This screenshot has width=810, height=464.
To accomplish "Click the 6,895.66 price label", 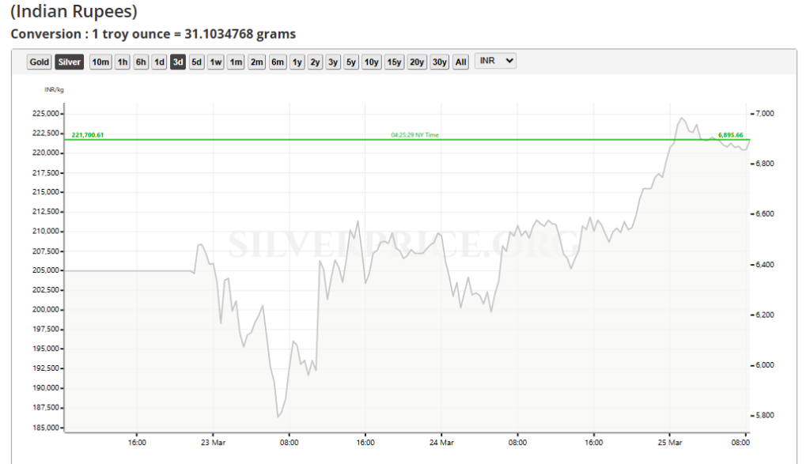I will coord(729,135).
